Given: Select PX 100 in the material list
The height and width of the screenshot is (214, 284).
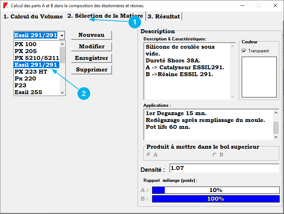Looking at the screenshot, I should click(x=36, y=44).
